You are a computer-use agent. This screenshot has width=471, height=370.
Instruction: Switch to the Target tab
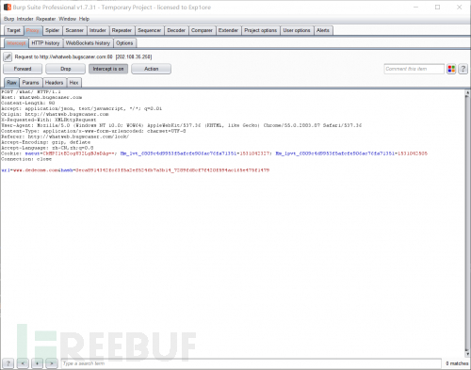tap(13, 30)
